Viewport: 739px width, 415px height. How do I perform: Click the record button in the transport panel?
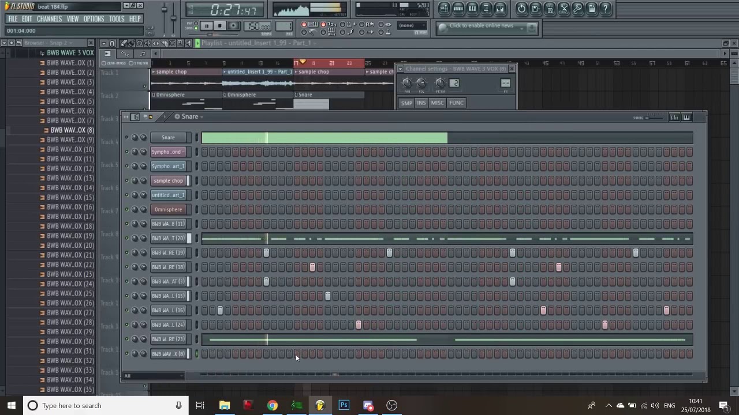pyautogui.click(x=233, y=25)
